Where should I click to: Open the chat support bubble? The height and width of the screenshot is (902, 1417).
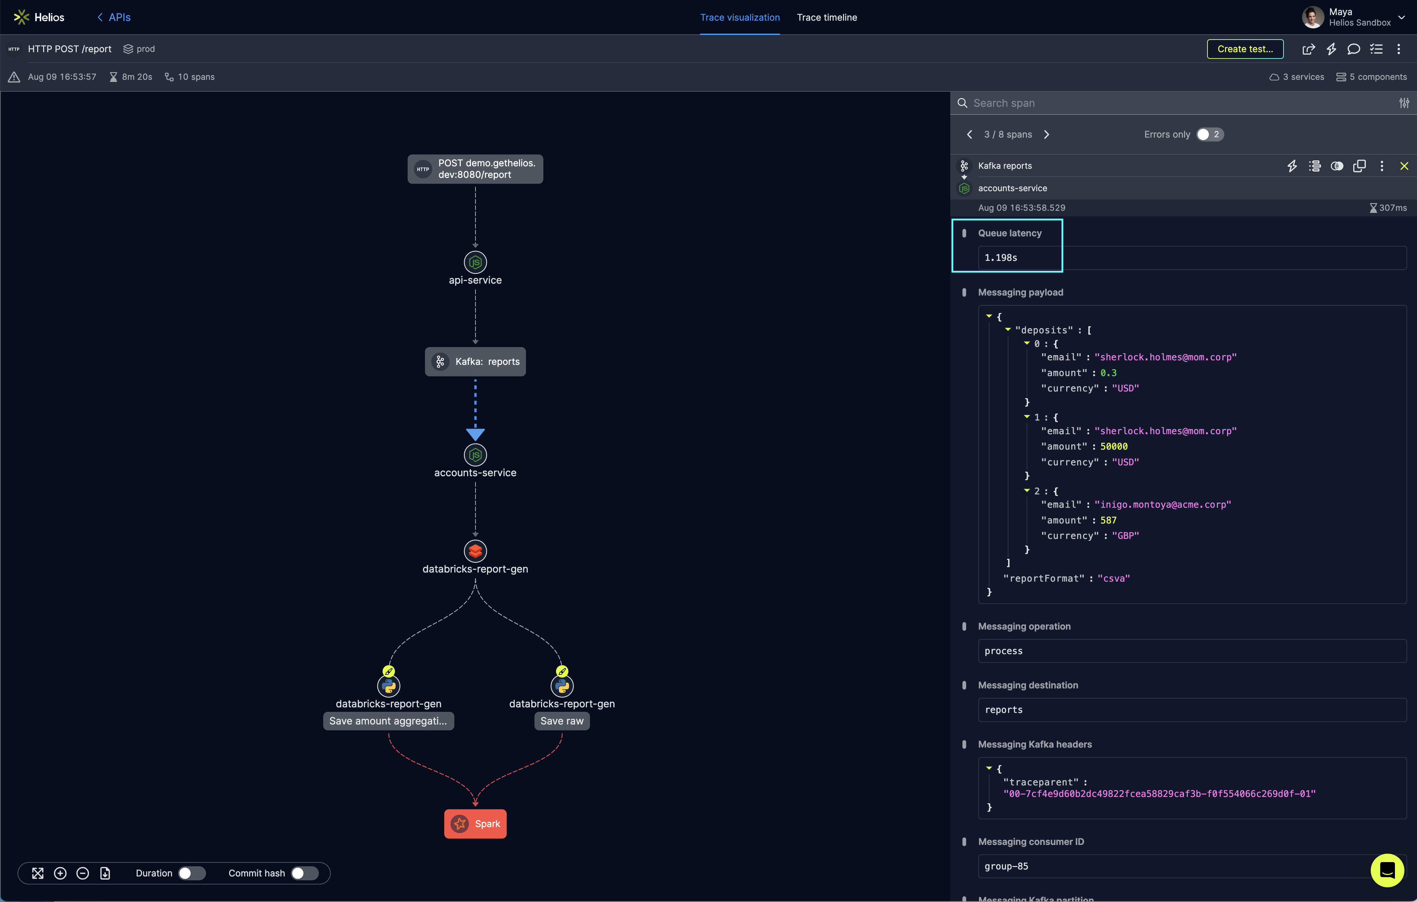click(1387, 870)
